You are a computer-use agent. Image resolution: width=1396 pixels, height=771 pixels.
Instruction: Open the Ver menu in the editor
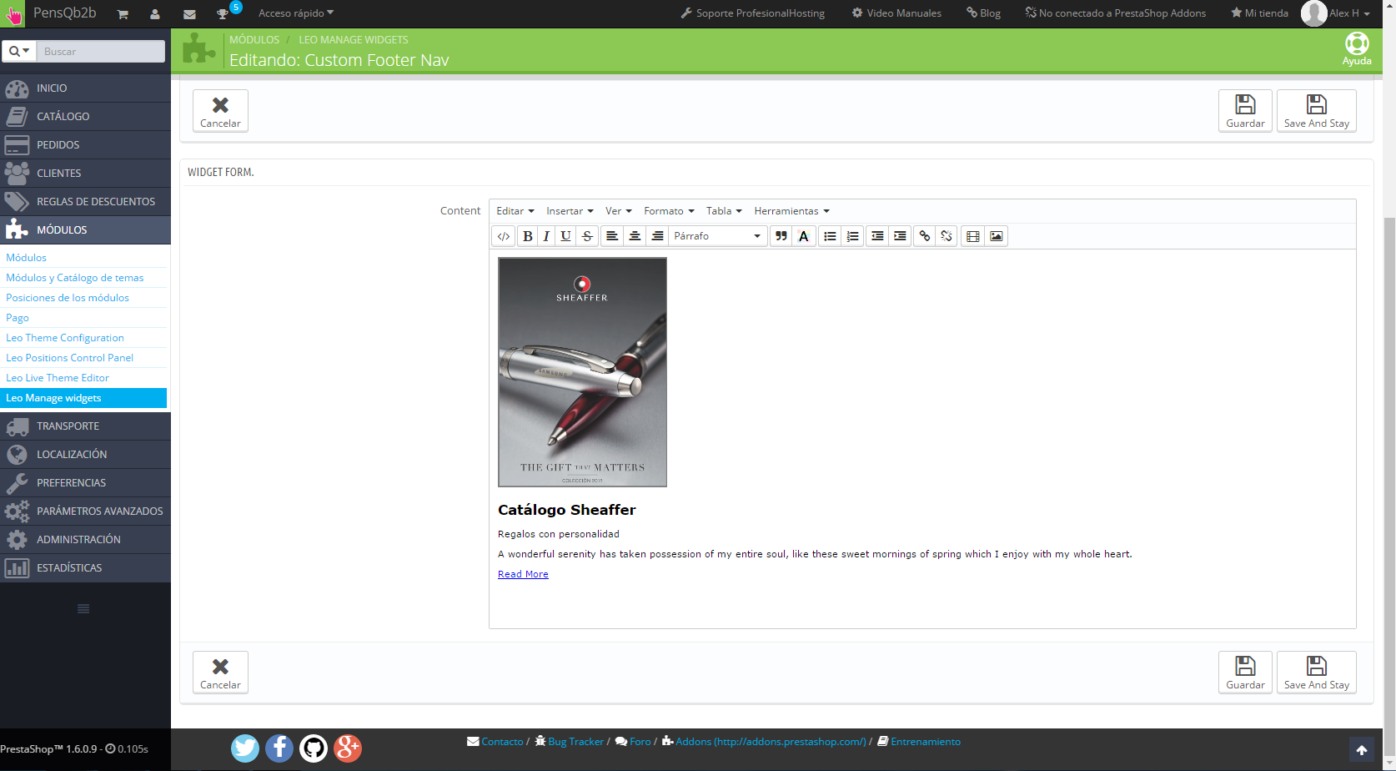point(619,211)
